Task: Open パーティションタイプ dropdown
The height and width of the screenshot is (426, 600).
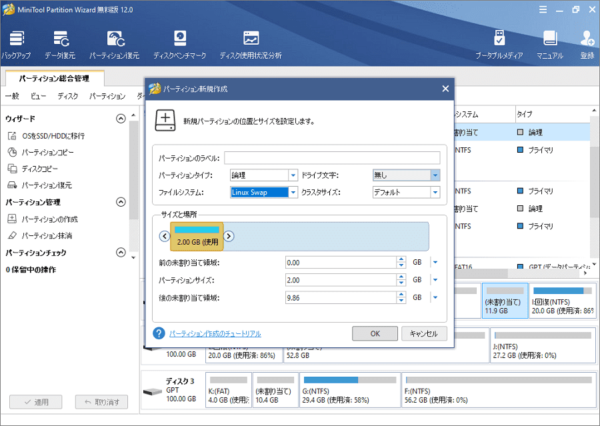Action: click(x=293, y=175)
